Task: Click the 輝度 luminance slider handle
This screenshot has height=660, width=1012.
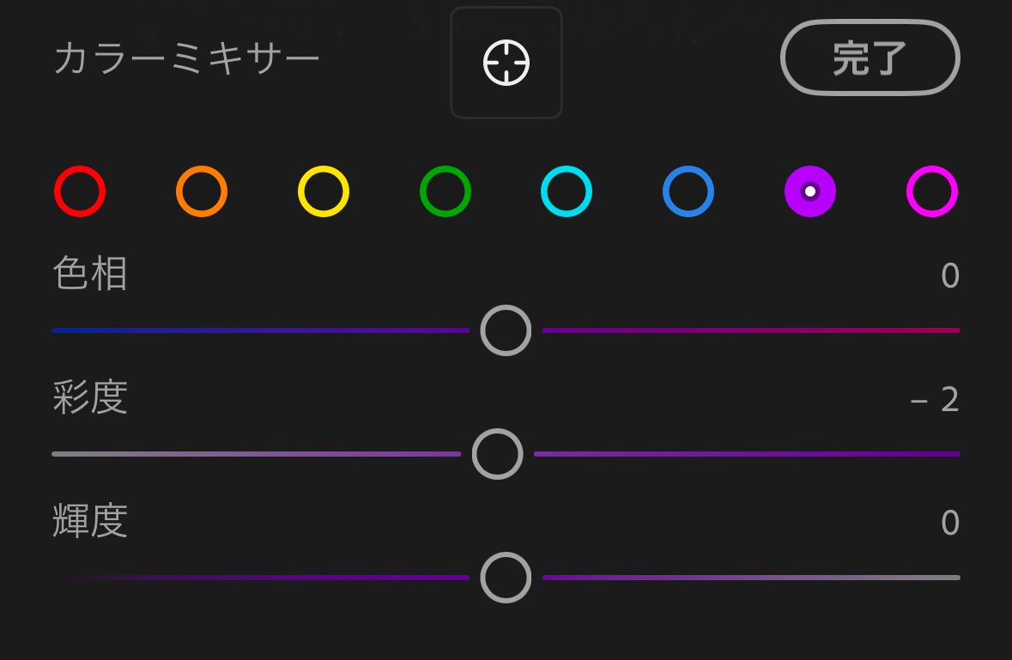Action: pyautogui.click(x=506, y=578)
